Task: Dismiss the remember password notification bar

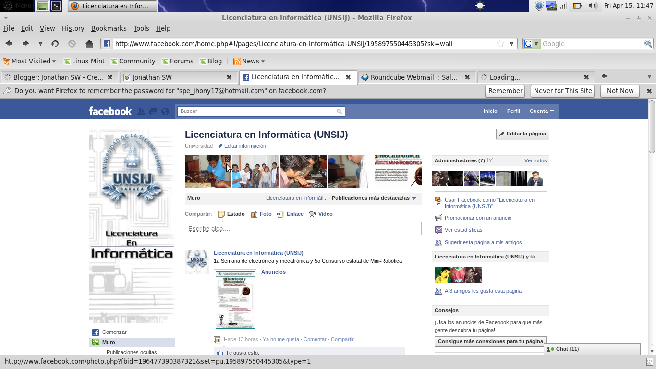Action: click(649, 91)
